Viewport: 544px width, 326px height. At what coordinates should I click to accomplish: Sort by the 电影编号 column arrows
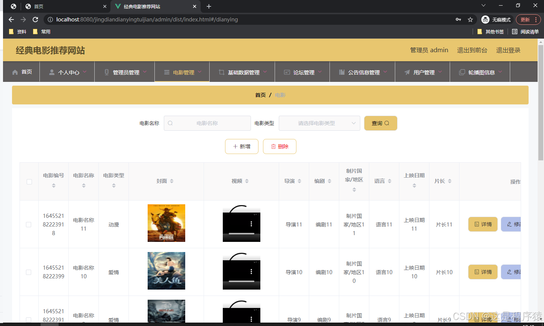point(54,186)
